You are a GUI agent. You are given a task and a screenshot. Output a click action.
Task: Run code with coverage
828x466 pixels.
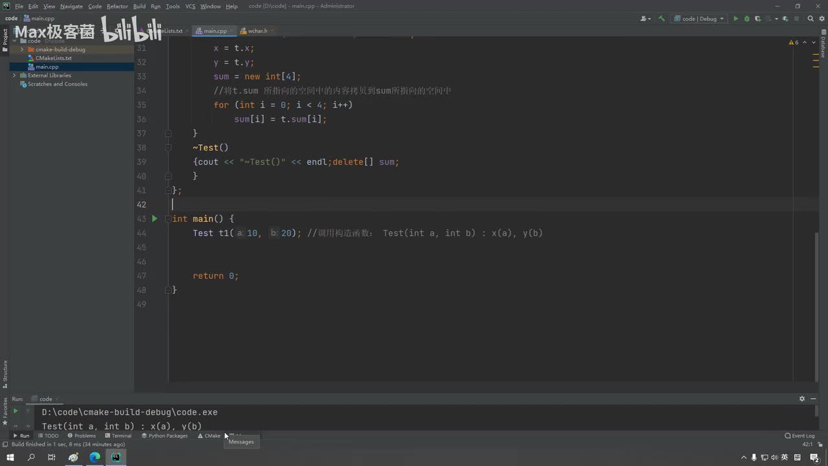757,19
